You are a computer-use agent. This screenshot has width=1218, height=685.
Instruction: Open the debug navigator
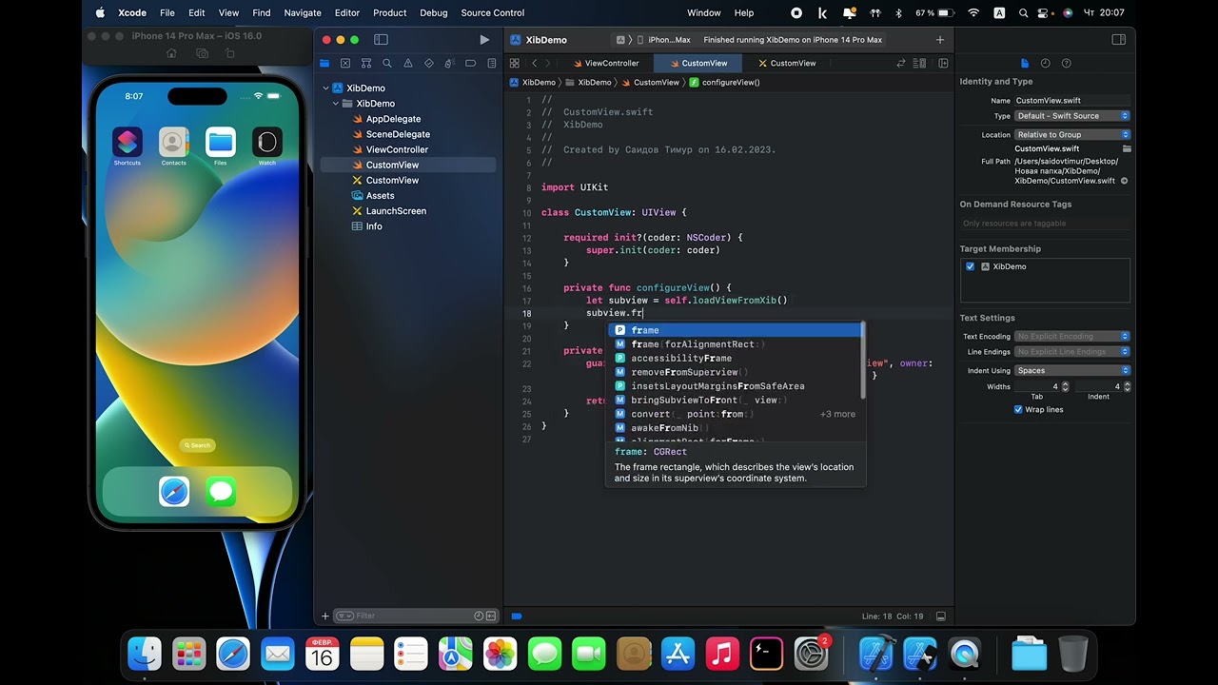click(x=449, y=63)
